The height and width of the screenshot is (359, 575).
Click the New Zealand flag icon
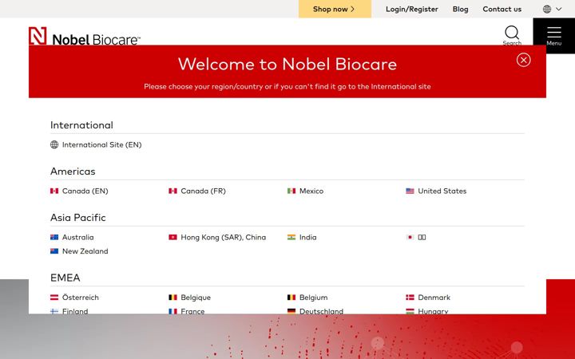click(54, 251)
